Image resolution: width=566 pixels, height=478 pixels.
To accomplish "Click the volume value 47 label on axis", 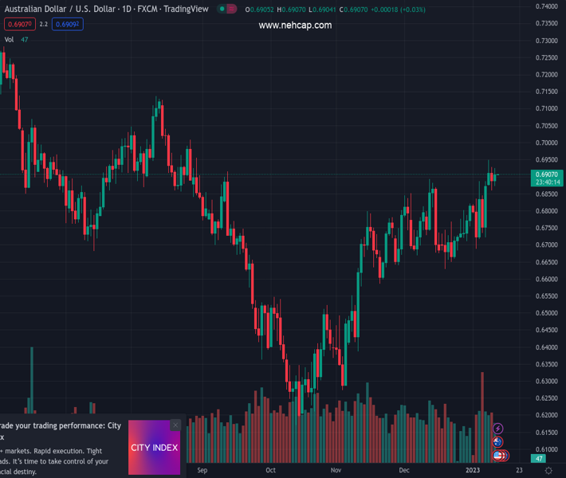I will coord(540,459).
